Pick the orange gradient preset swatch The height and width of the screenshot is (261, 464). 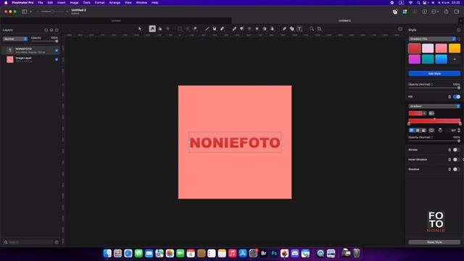(455, 49)
